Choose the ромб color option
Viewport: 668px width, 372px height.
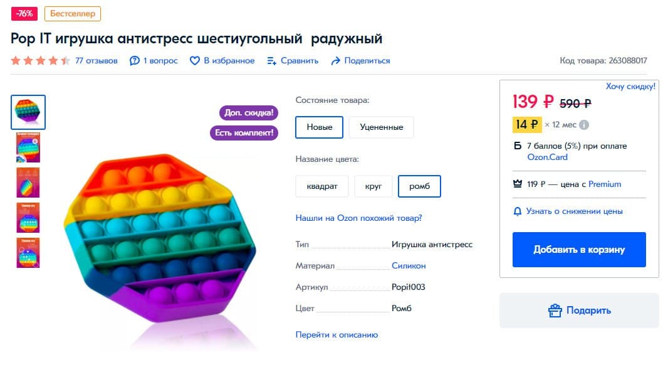coord(419,186)
